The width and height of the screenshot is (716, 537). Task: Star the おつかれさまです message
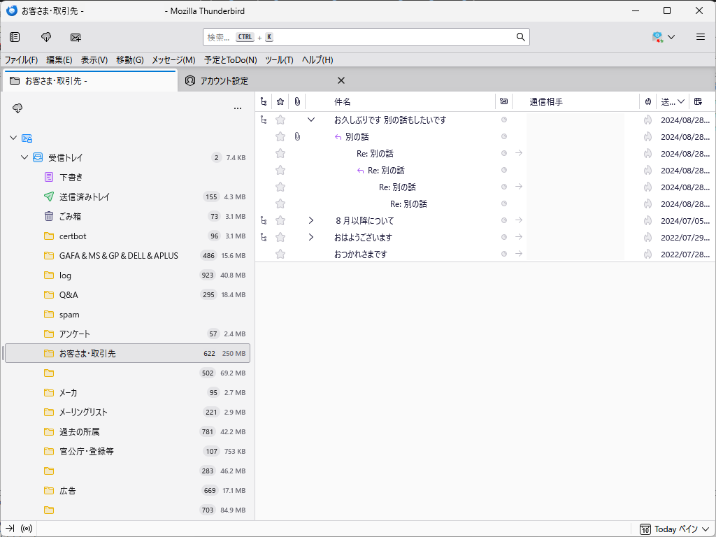click(x=280, y=254)
